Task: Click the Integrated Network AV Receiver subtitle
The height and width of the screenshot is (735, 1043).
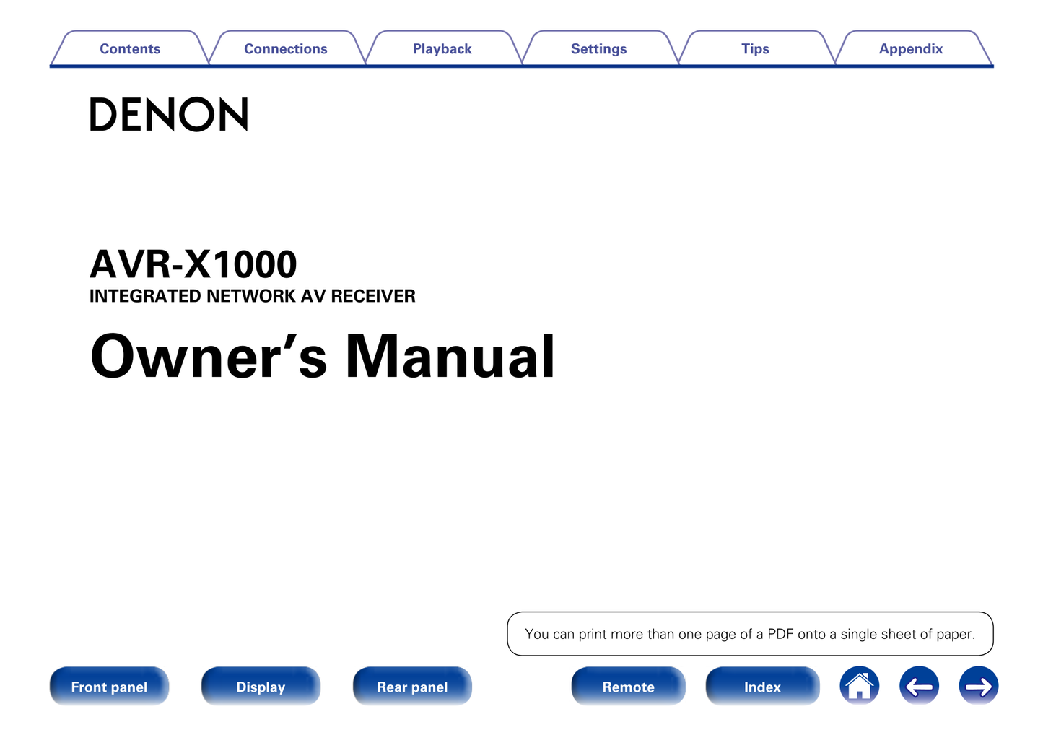Action: click(252, 296)
